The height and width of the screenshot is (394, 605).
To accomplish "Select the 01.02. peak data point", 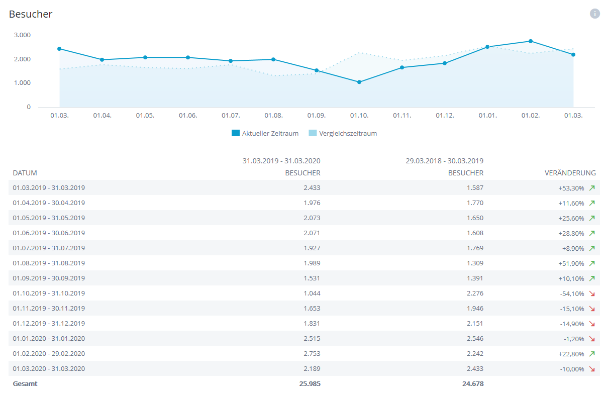I will pos(530,41).
